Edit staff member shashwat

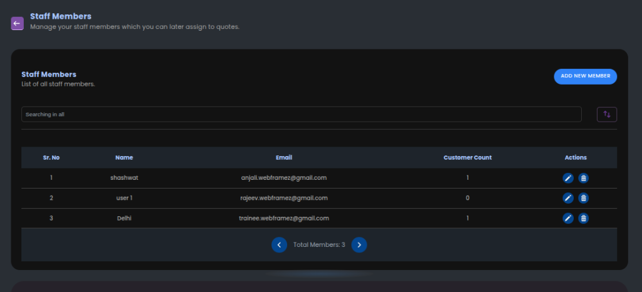click(568, 178)
